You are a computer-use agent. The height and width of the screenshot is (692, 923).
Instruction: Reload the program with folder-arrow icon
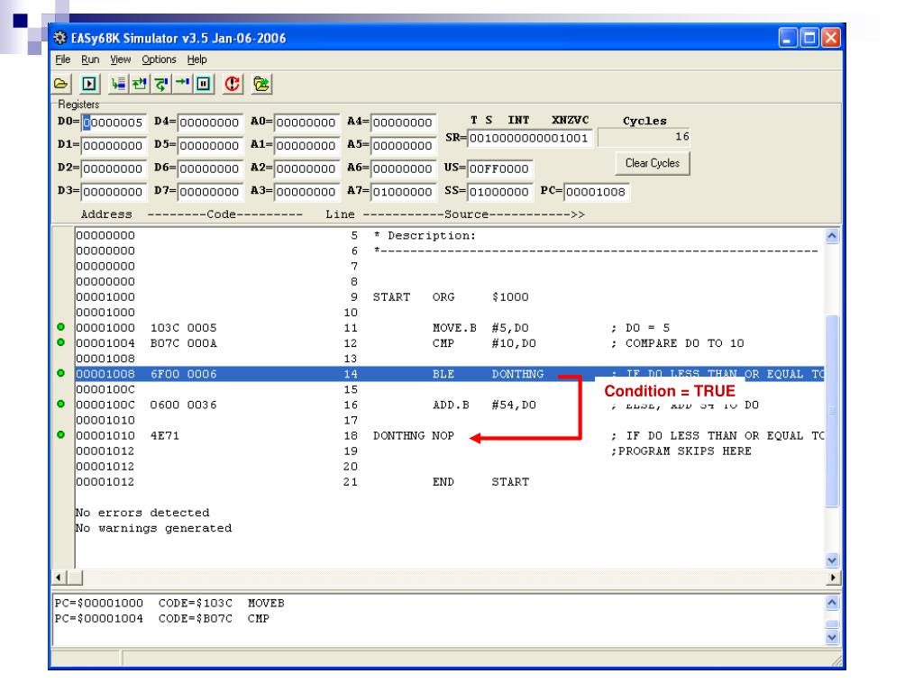(x=261, y=84)
